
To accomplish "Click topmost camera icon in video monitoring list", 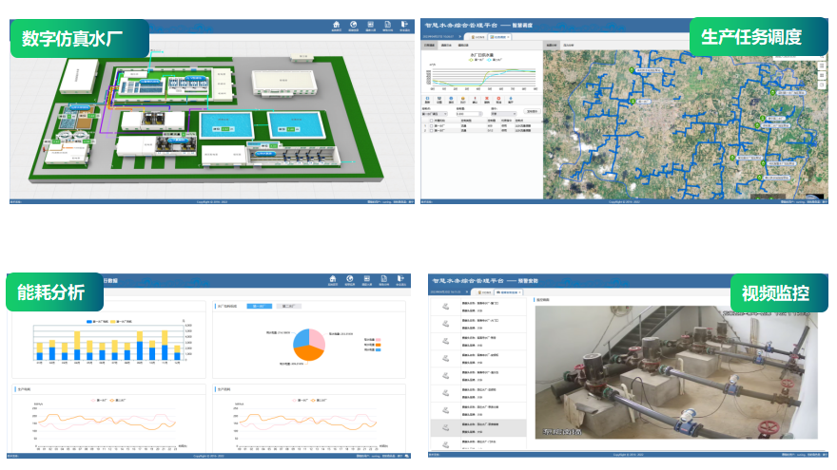I will coord(445,307).
